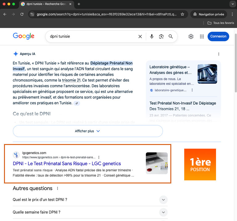Open the Google apps grid
237x221 pixels.
click(202, 37)
